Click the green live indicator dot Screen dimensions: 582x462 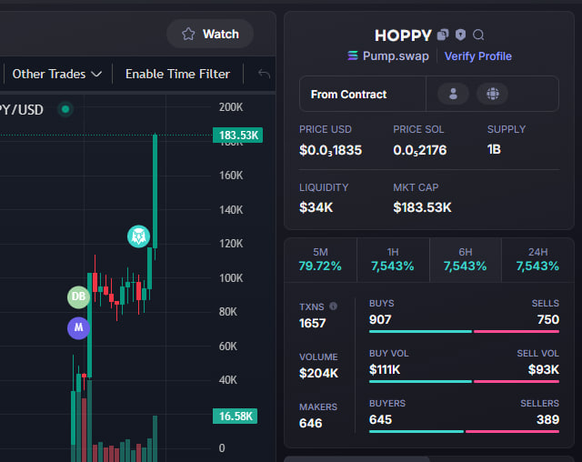65,109
